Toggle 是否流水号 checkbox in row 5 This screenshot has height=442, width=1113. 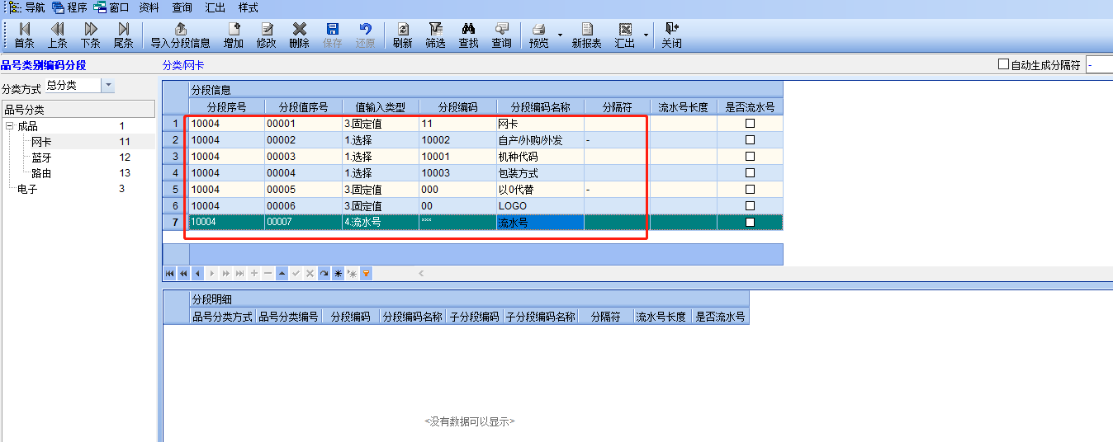(750, 189)
